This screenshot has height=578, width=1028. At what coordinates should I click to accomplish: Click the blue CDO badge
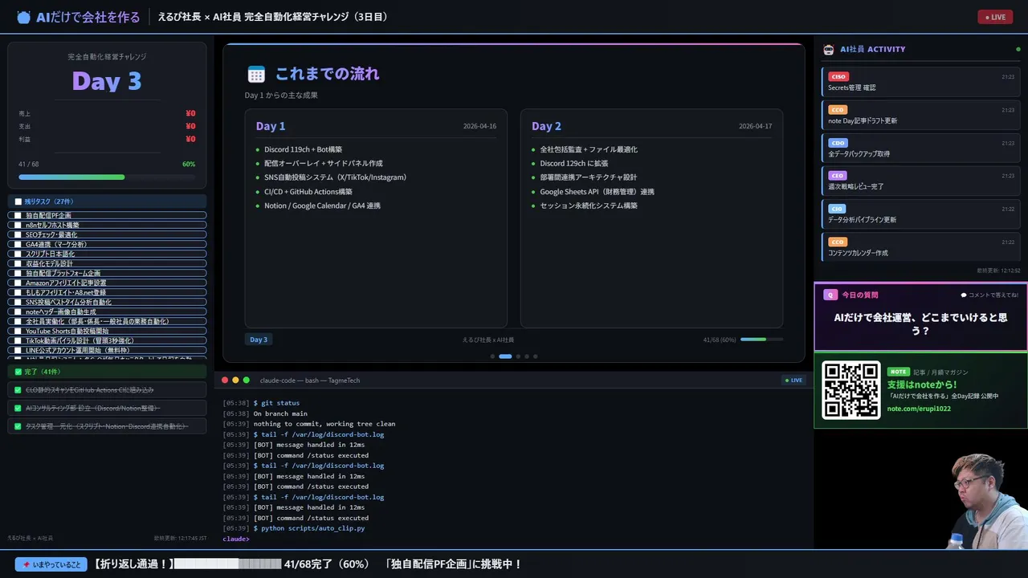click(838, 143)
